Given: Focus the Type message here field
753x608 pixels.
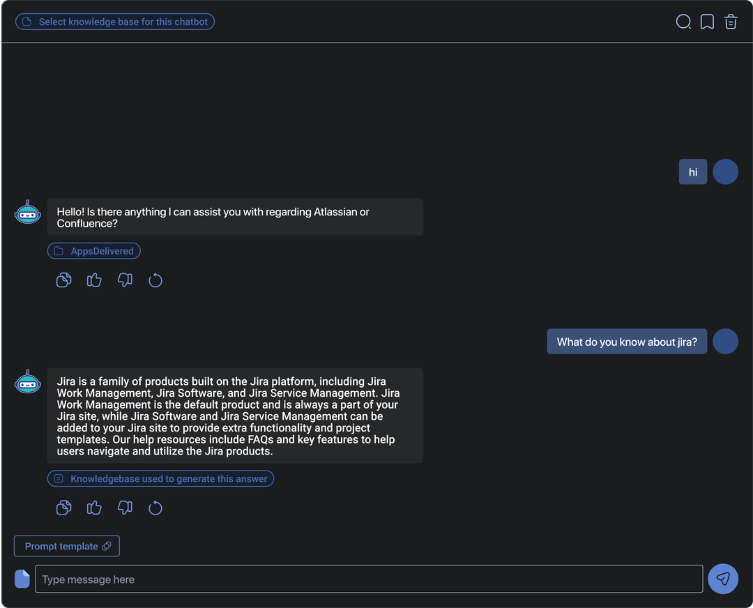Looking at the screenshot, I should [x=369, y=579].
